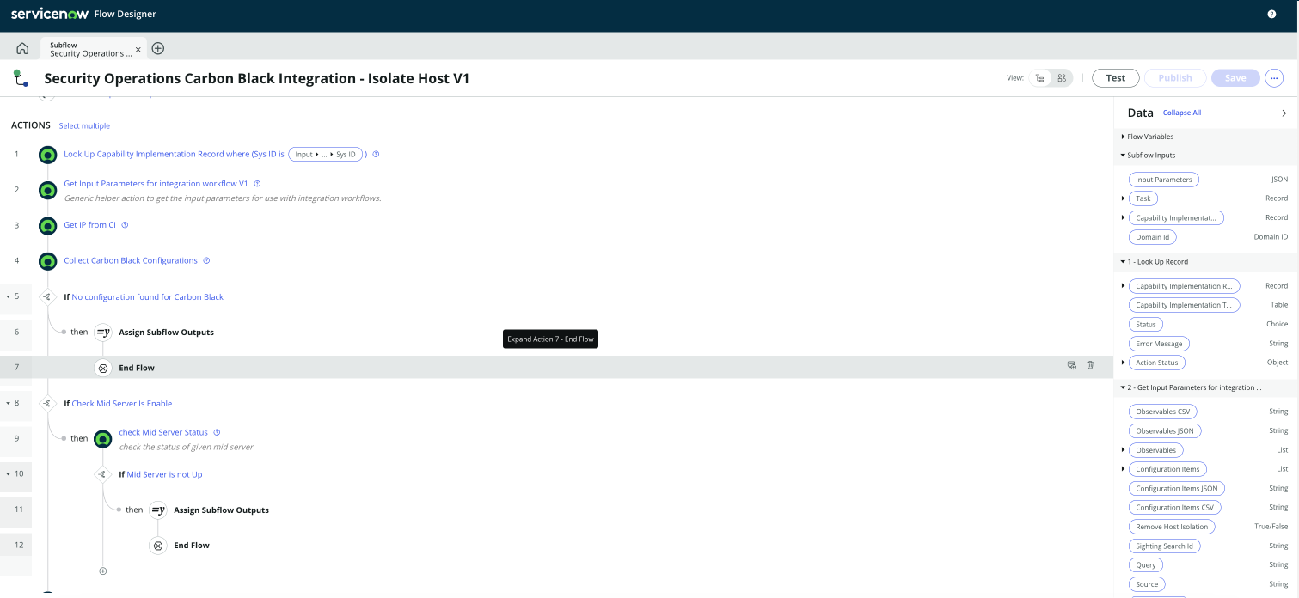Collapse the Subflow Inputs section
The image size is (1299, 598).
pos(1124,156)
